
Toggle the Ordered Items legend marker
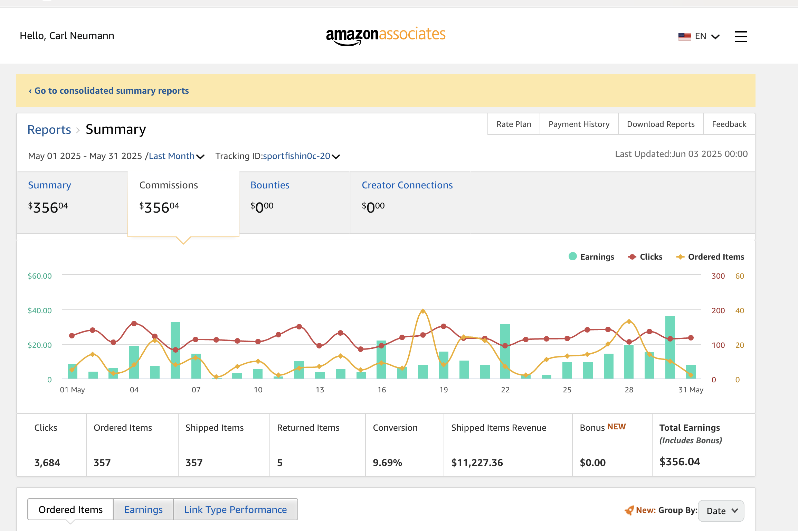(680, 257)
